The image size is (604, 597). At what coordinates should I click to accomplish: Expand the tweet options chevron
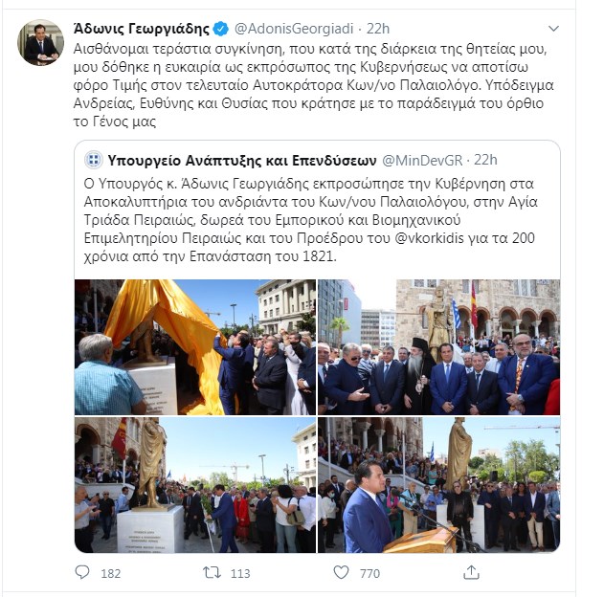coord(553,29)
